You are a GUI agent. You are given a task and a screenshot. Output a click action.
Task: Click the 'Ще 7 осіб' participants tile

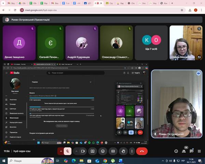(151, 43)
